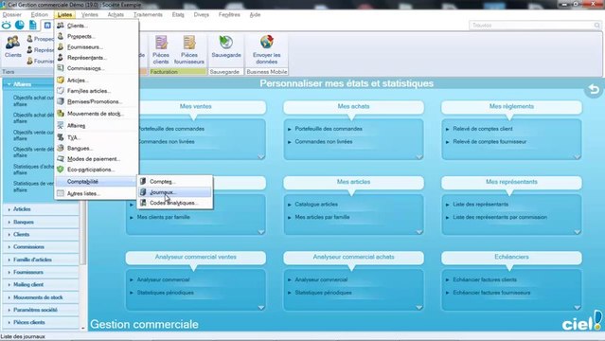
Task: Open the Traitements menu
Action: point(148,14)
